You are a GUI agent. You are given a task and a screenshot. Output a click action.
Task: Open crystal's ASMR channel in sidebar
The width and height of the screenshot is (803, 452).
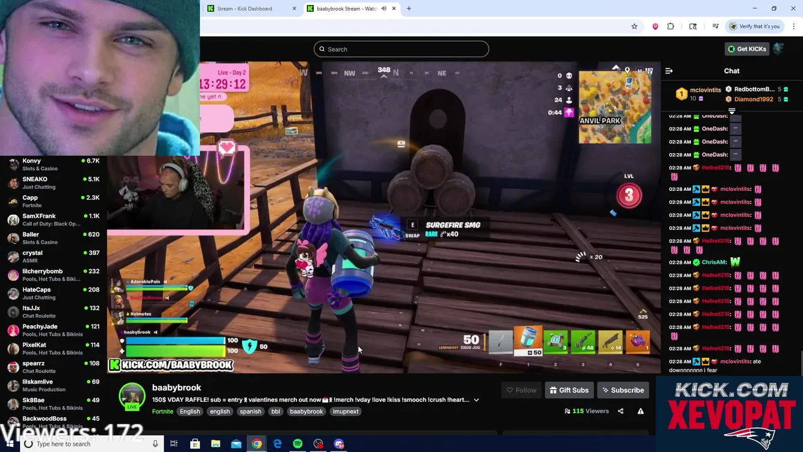53,256
